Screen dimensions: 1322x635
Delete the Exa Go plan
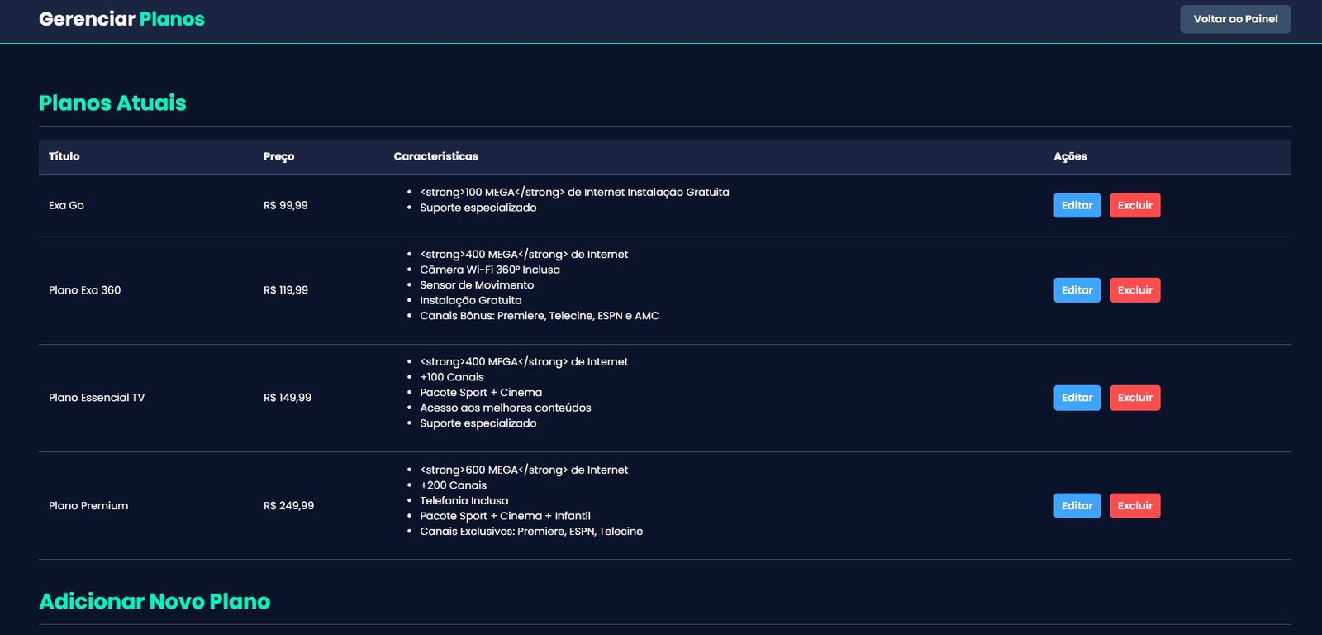(x=1134, y=205)
